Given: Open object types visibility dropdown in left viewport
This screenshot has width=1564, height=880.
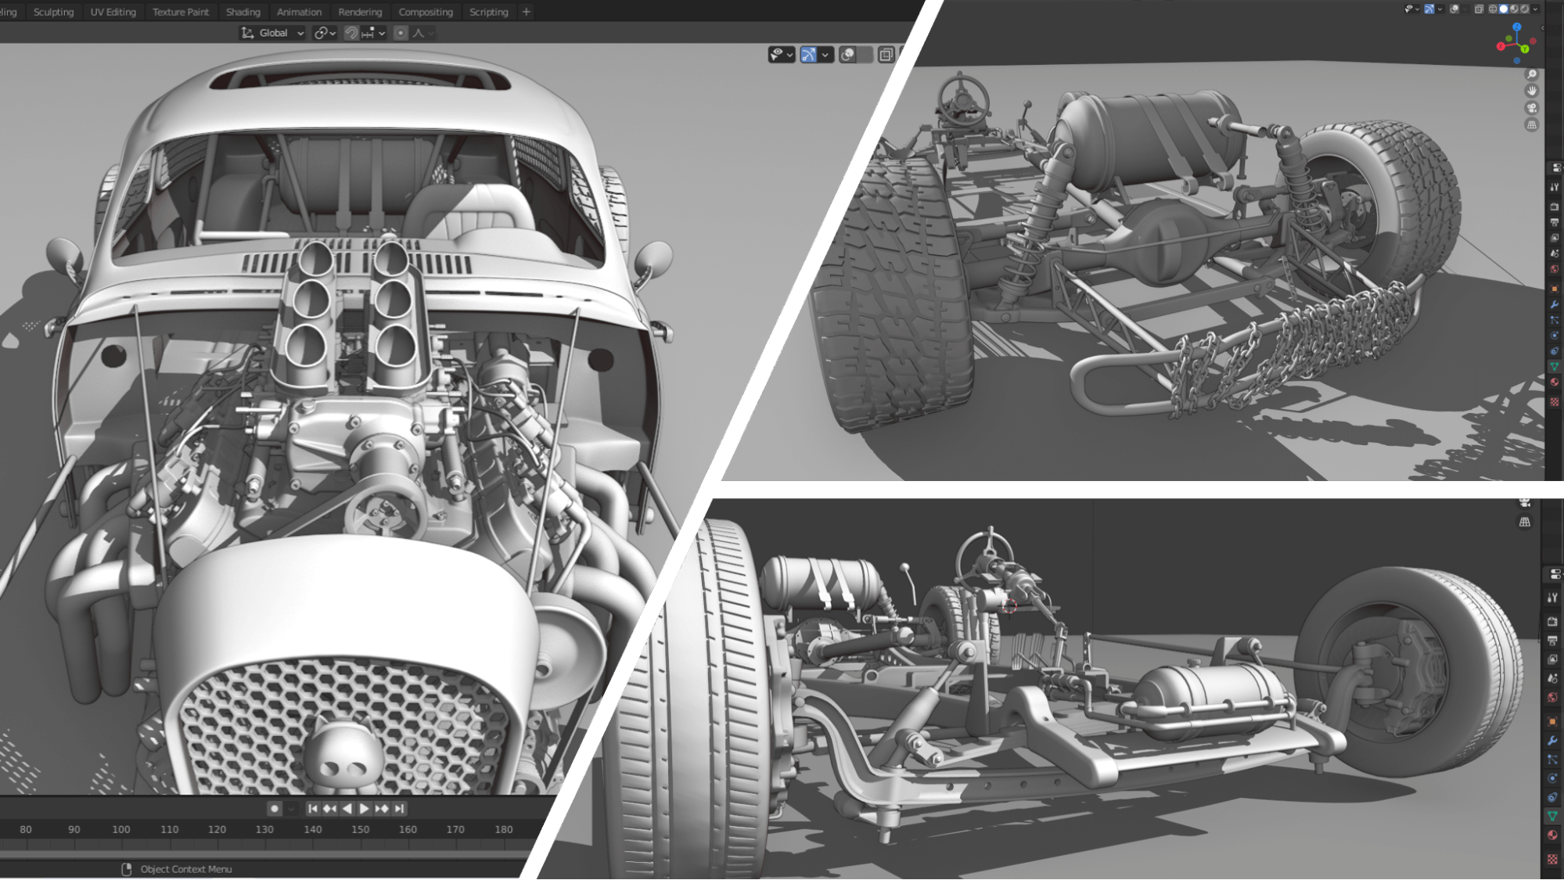Looking at the screenshot, I should [x=782, y=55].
